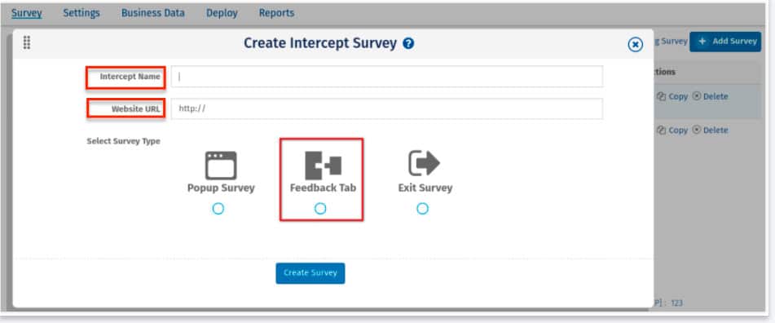This screenshot has height=323, width=775.
Task: Click the Exit Survey label
Action: point(425,188)
